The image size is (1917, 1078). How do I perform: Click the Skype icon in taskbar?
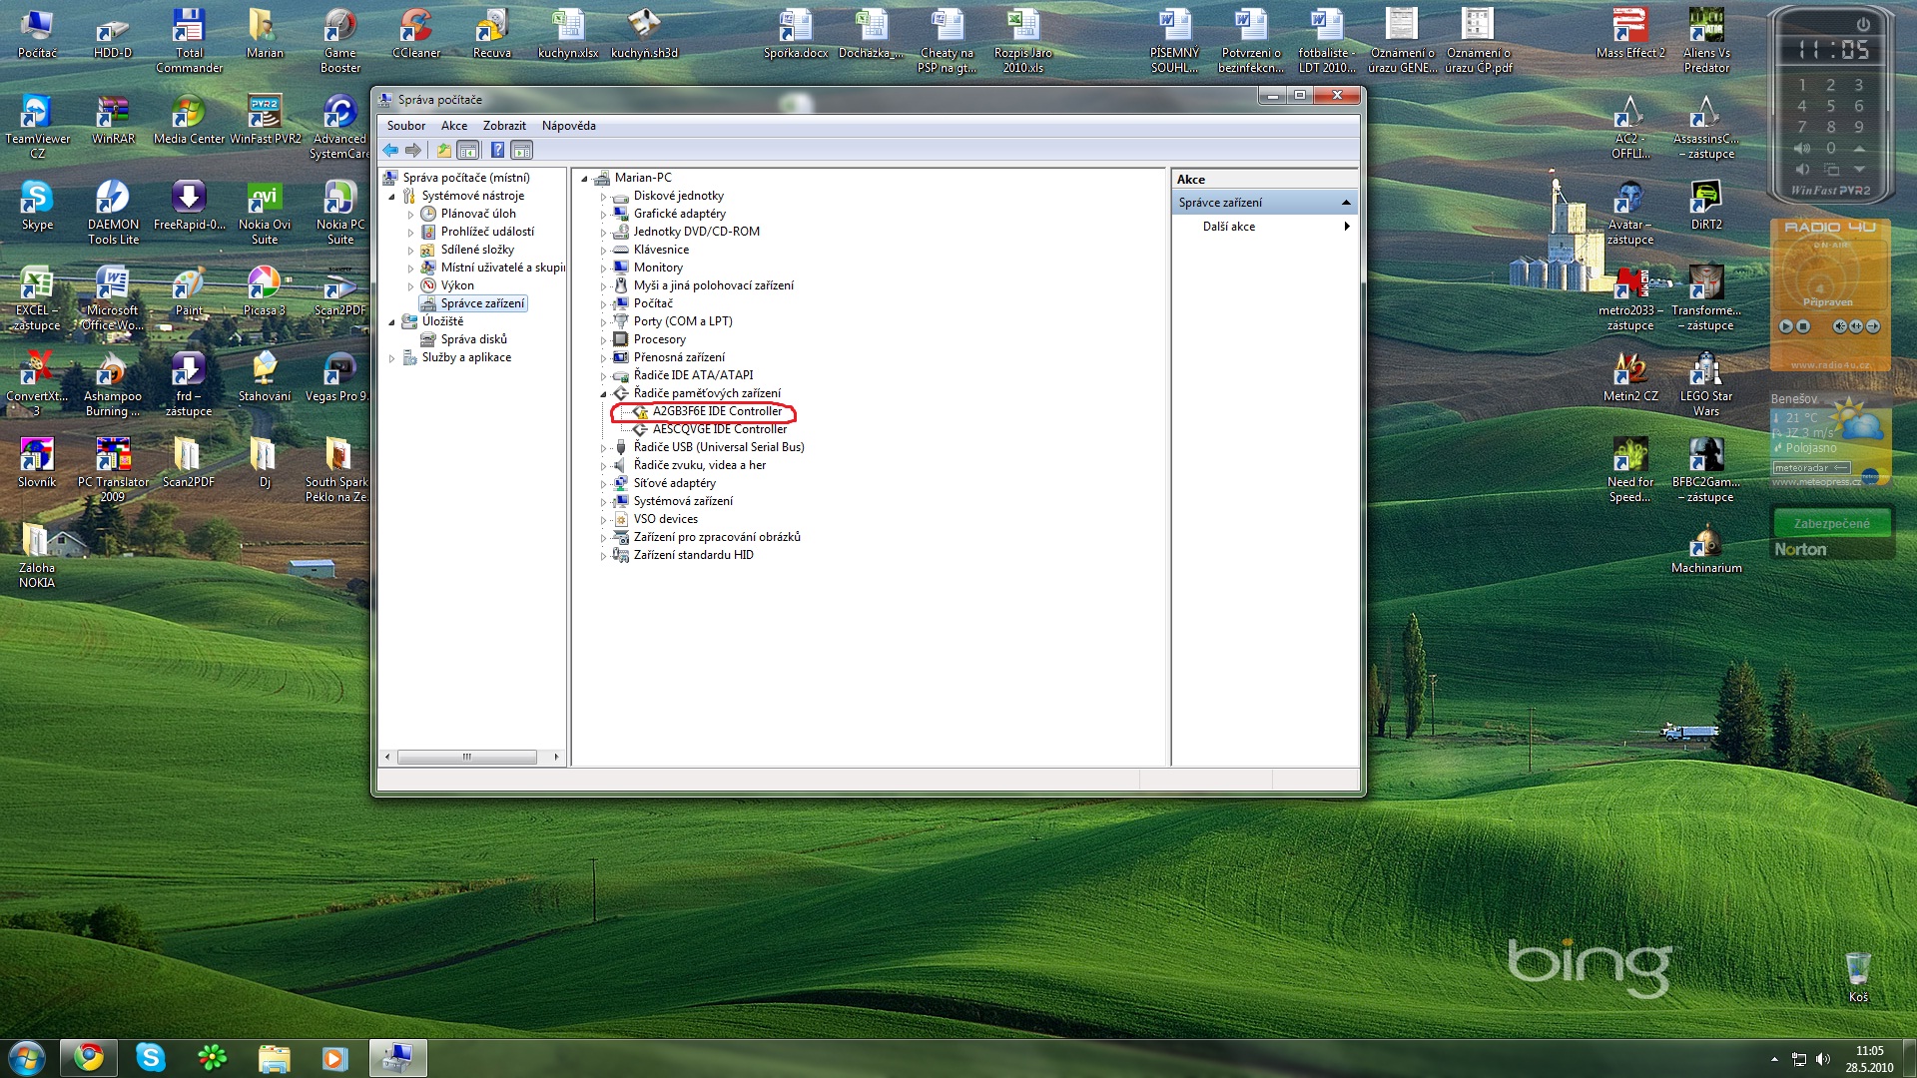click(151, 1057)
